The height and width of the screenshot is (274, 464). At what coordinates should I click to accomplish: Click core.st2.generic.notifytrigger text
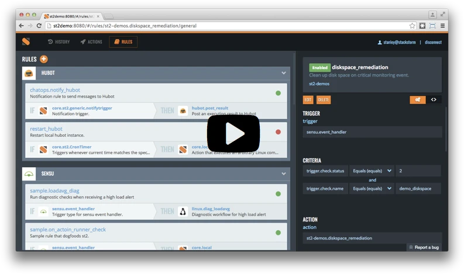82,108
